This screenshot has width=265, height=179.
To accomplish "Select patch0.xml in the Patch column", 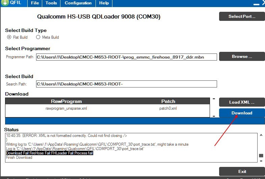I will (168, 108).
